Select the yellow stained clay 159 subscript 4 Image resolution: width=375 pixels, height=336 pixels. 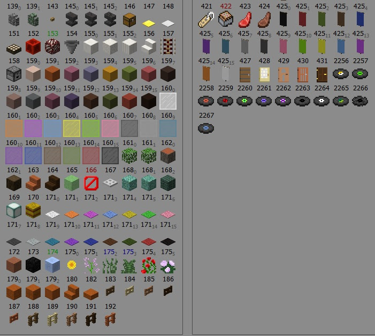coord(110,74)
